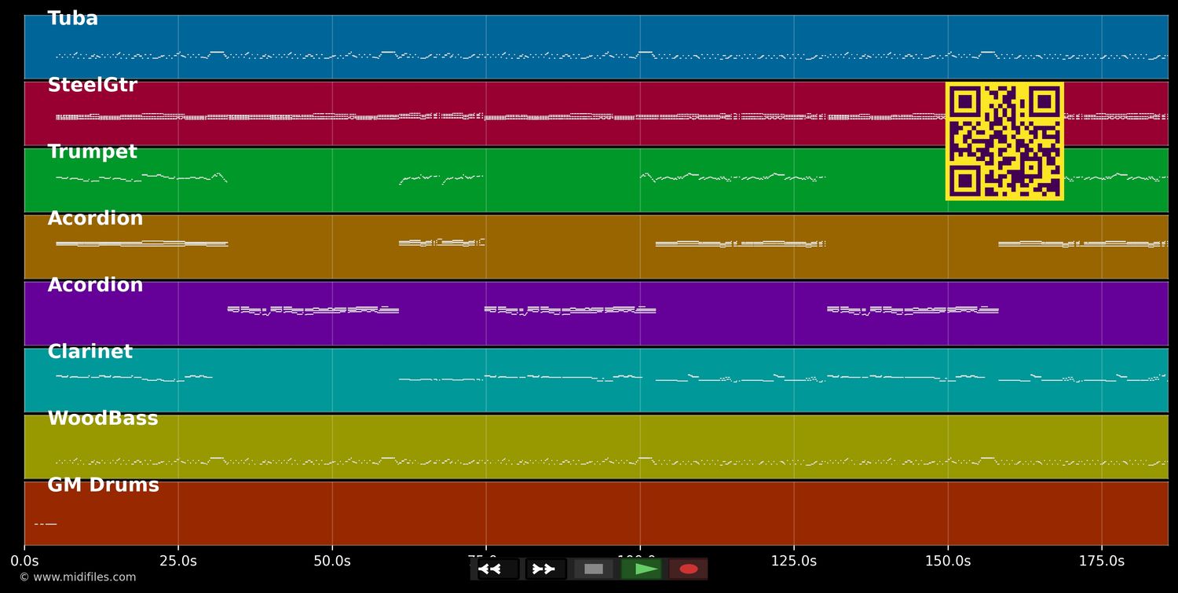Select the SteelGtr track label

93,86
